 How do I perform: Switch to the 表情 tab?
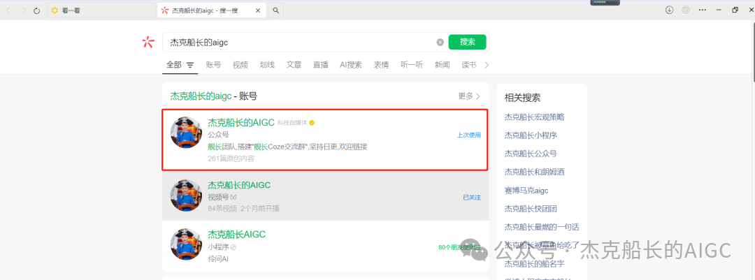point(382,65)
